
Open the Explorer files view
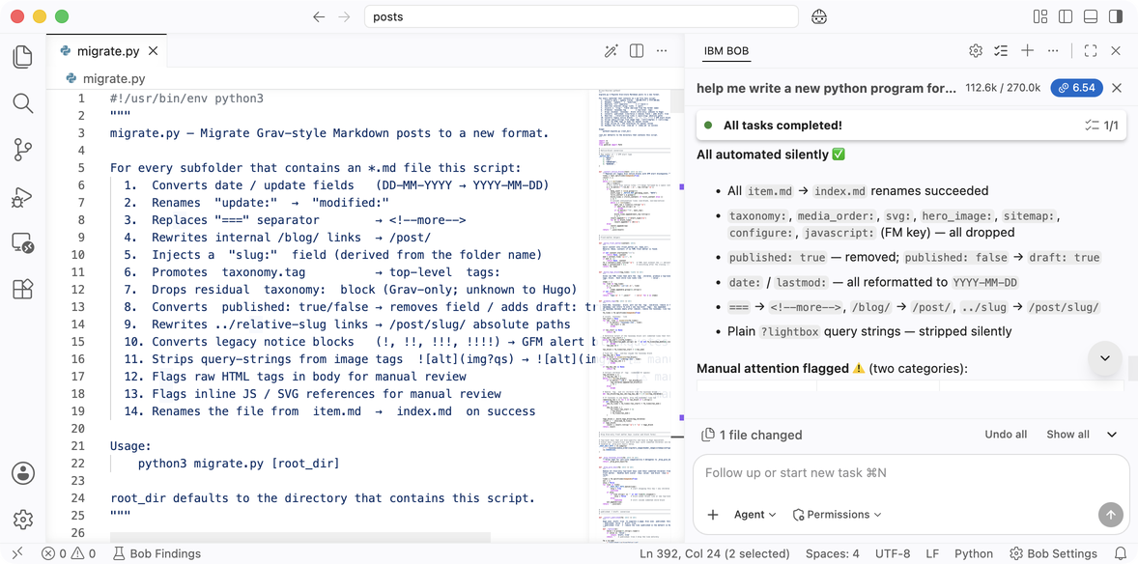[22, 57]
